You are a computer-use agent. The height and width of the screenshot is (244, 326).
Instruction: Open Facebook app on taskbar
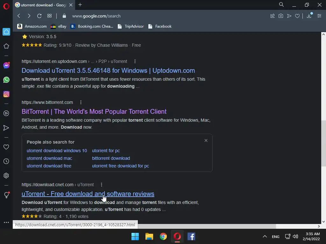191,236
